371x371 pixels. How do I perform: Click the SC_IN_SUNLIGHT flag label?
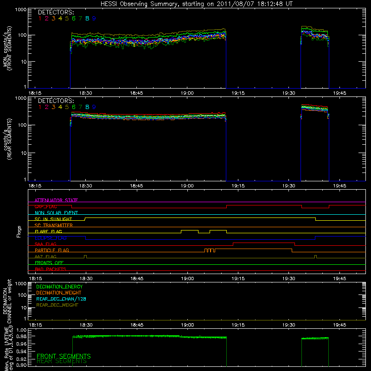tap(53, 219)
